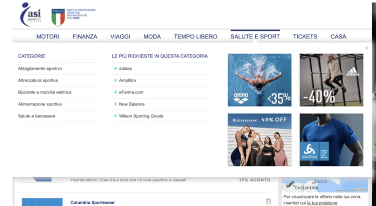
Task: Open Biciclette e mobilità elettrica category
Action: point(45,92)
